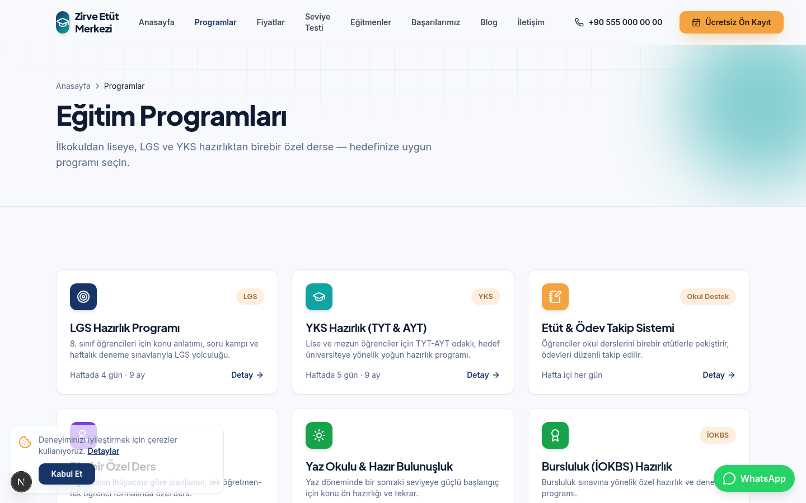Click the YKS tag badge
The width and height of the screenshot is (806, 503).
click(x=486, y=297)
